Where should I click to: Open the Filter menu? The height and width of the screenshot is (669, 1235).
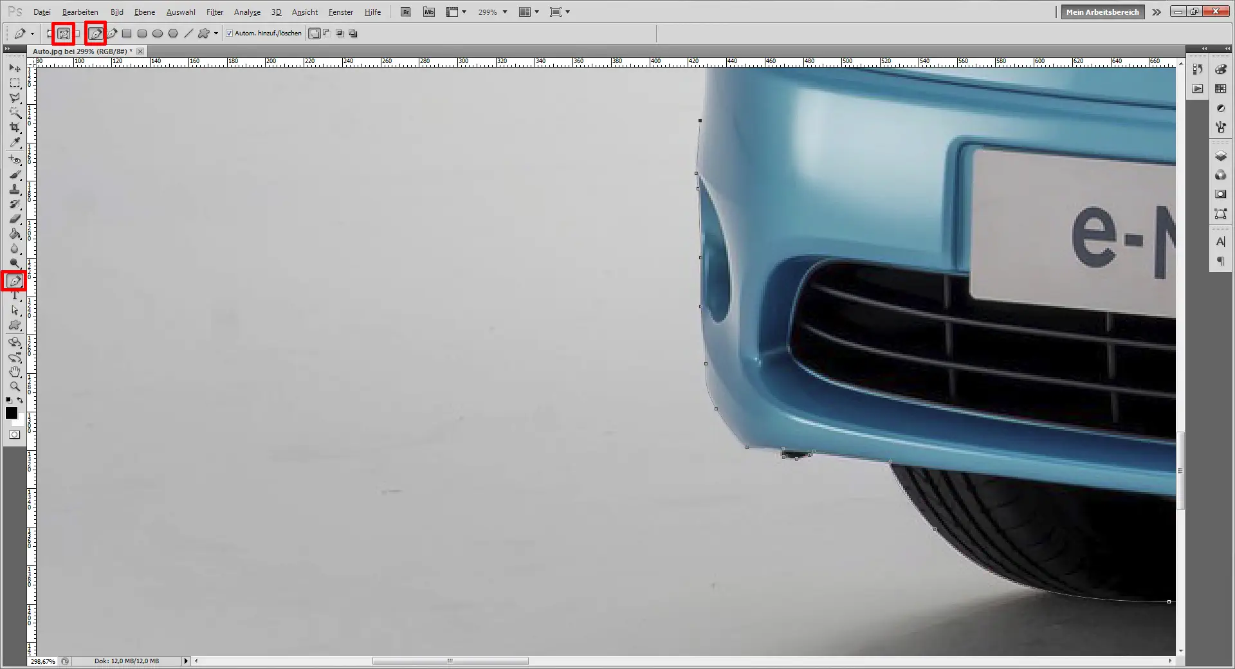215,12
